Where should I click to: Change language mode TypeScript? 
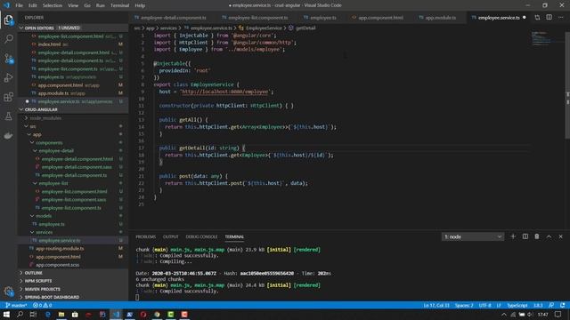[517, 305]
